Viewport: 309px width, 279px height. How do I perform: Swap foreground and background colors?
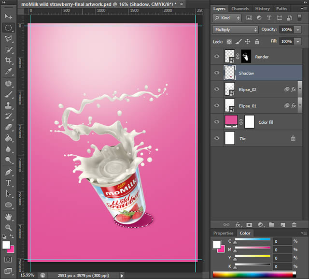[12, 236]
